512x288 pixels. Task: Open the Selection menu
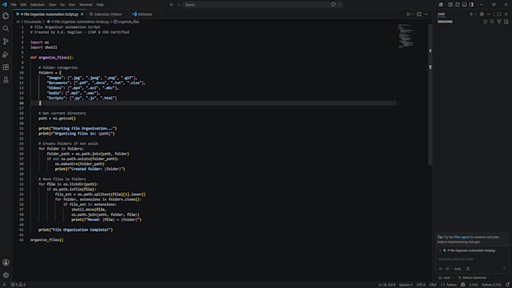(37, 5)
